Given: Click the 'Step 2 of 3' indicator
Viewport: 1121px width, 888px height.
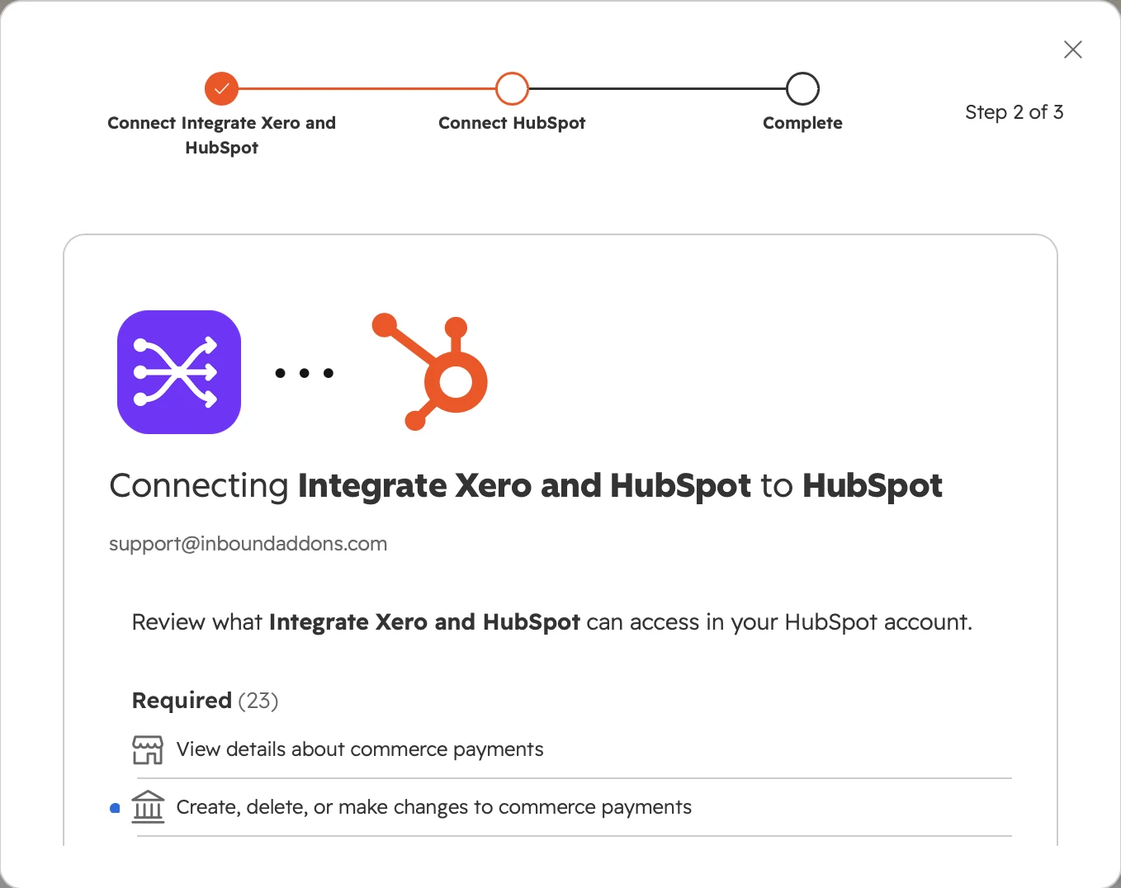Looking at the screenshot, I should click(x=1014, y=112).
